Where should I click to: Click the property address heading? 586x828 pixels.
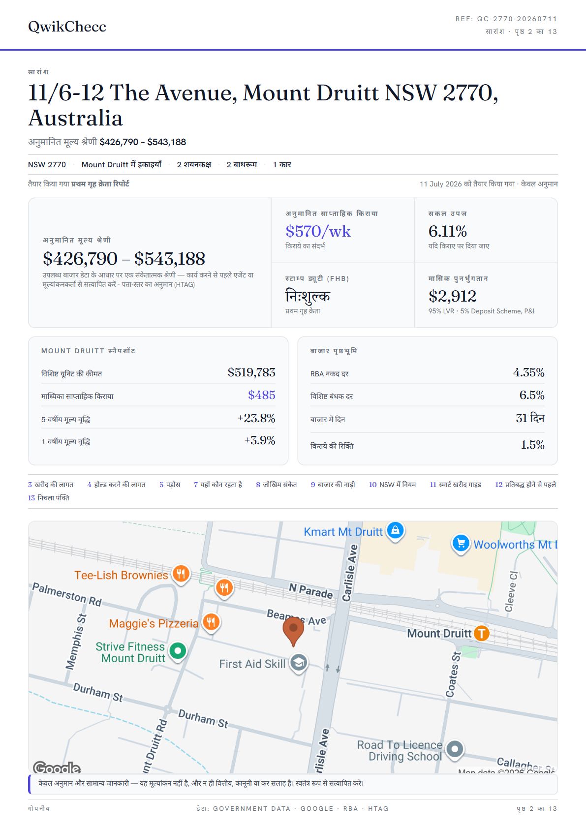point(263,105)
